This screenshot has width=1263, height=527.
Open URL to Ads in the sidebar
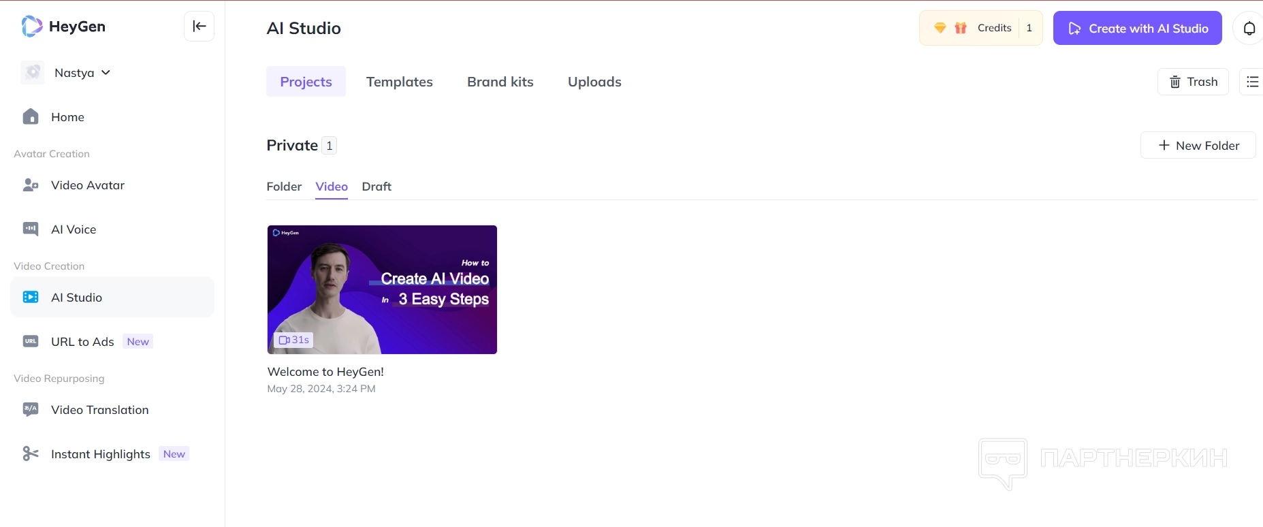click(112, 342)
